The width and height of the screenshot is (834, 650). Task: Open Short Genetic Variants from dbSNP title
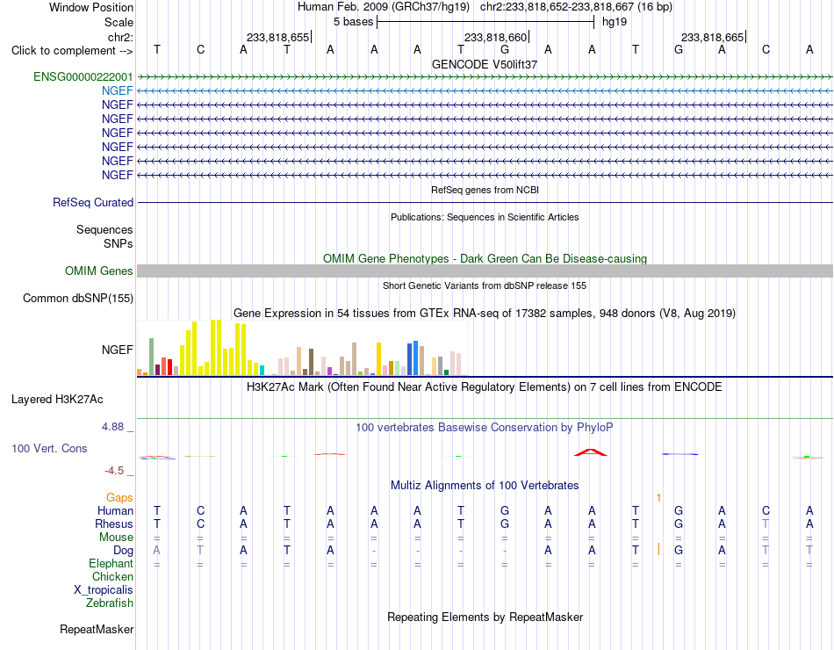point(485,285)
